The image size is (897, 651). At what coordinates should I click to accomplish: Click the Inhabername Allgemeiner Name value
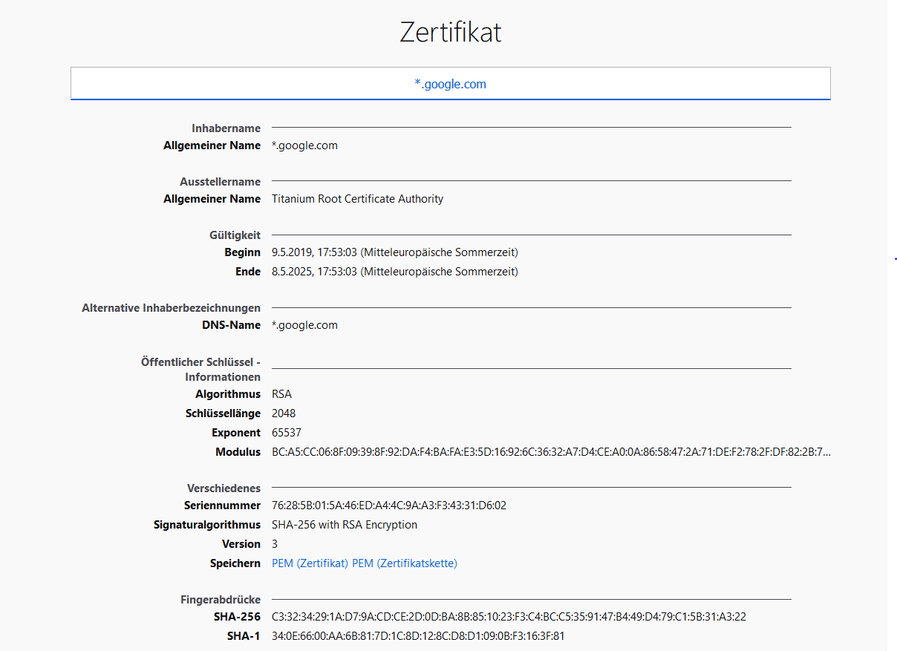(304, 145)
